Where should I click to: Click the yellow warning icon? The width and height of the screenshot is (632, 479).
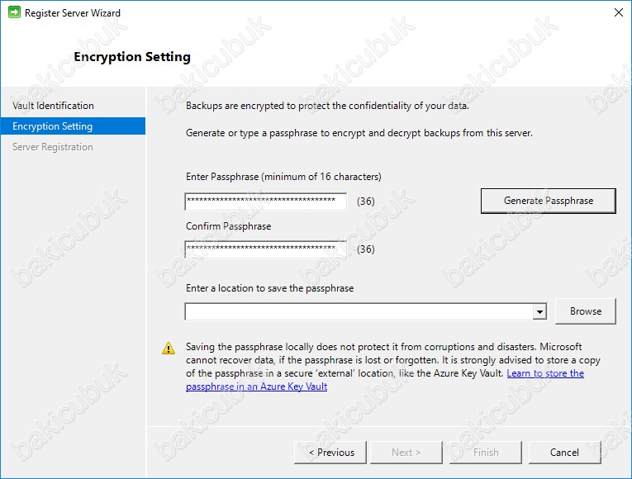click(169, 348)
